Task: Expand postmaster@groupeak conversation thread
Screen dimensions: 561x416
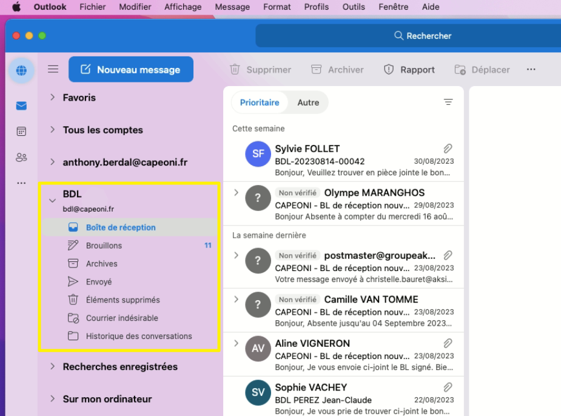Action: pos(236,255)
